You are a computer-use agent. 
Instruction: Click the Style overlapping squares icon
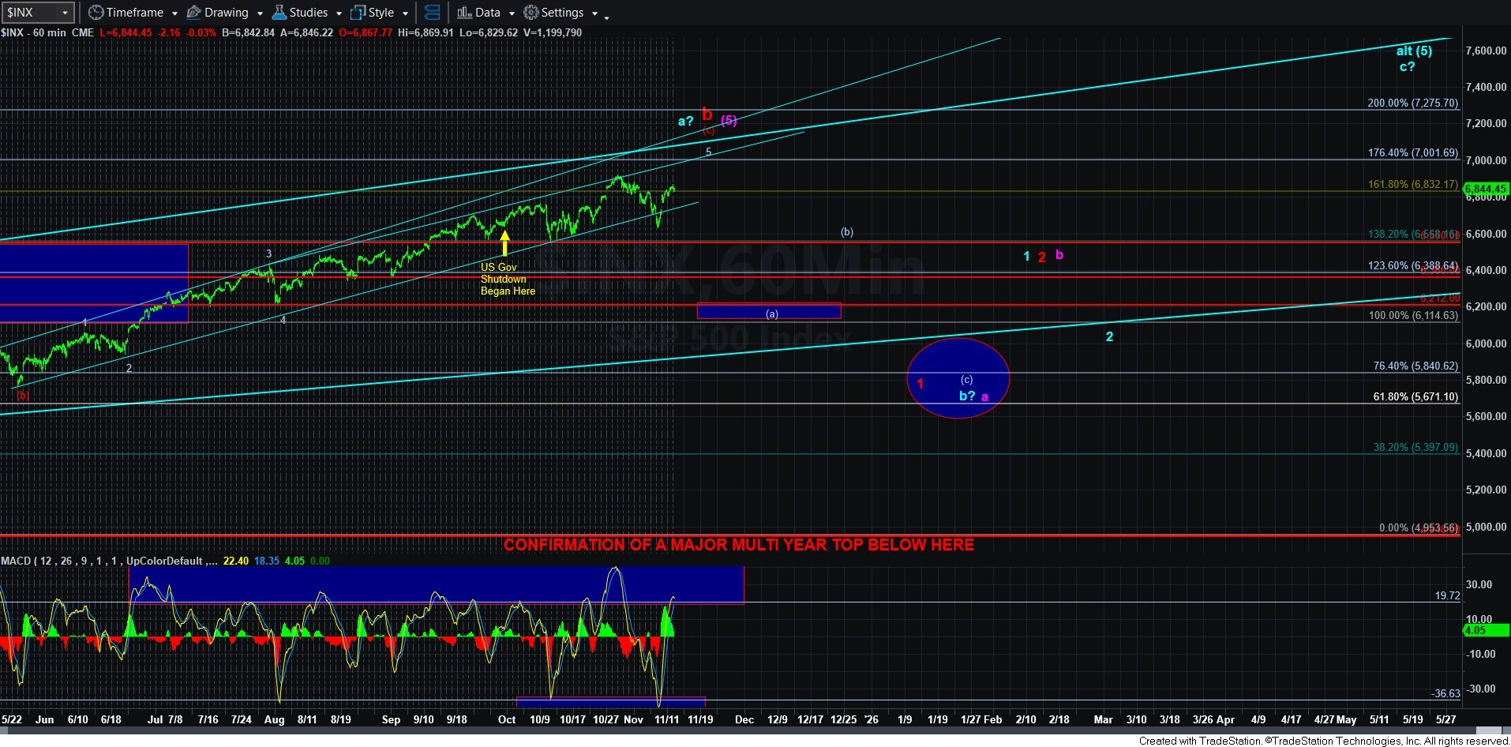(358, 13)
